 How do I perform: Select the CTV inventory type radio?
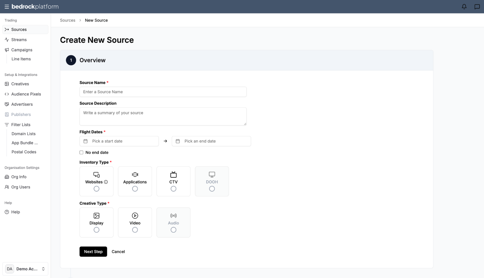(x=173, y=189)
